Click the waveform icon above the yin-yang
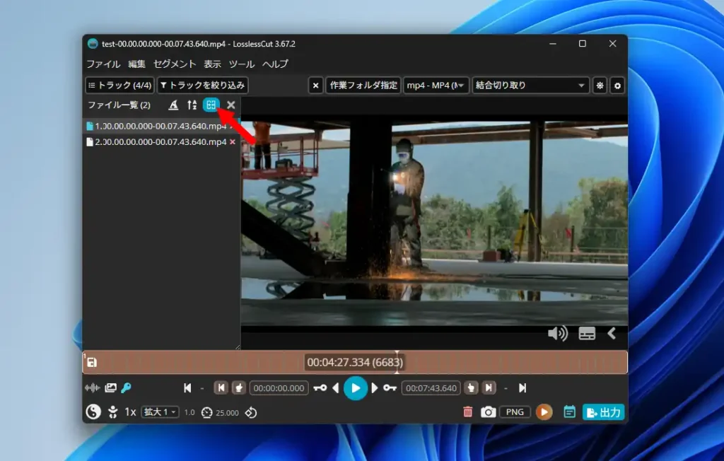The image size is (724, 461). click(x=92, y=387)
